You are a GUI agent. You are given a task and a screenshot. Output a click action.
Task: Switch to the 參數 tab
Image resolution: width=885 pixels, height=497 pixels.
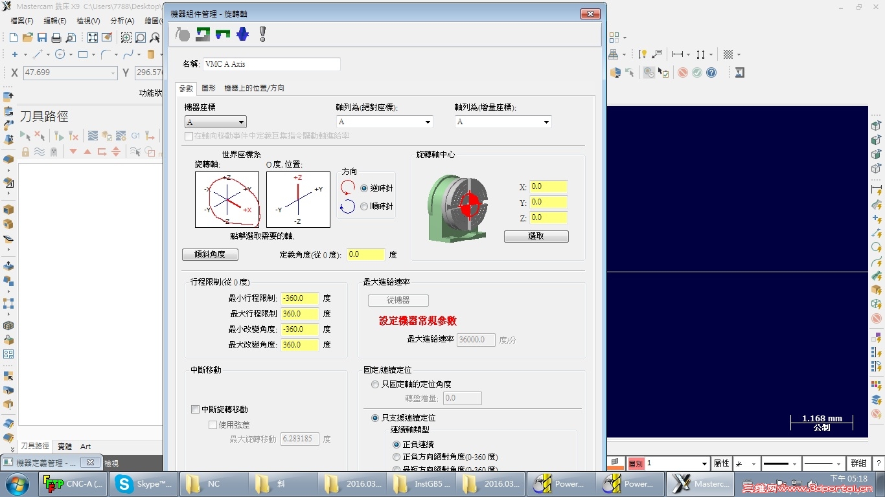point(186,88)
